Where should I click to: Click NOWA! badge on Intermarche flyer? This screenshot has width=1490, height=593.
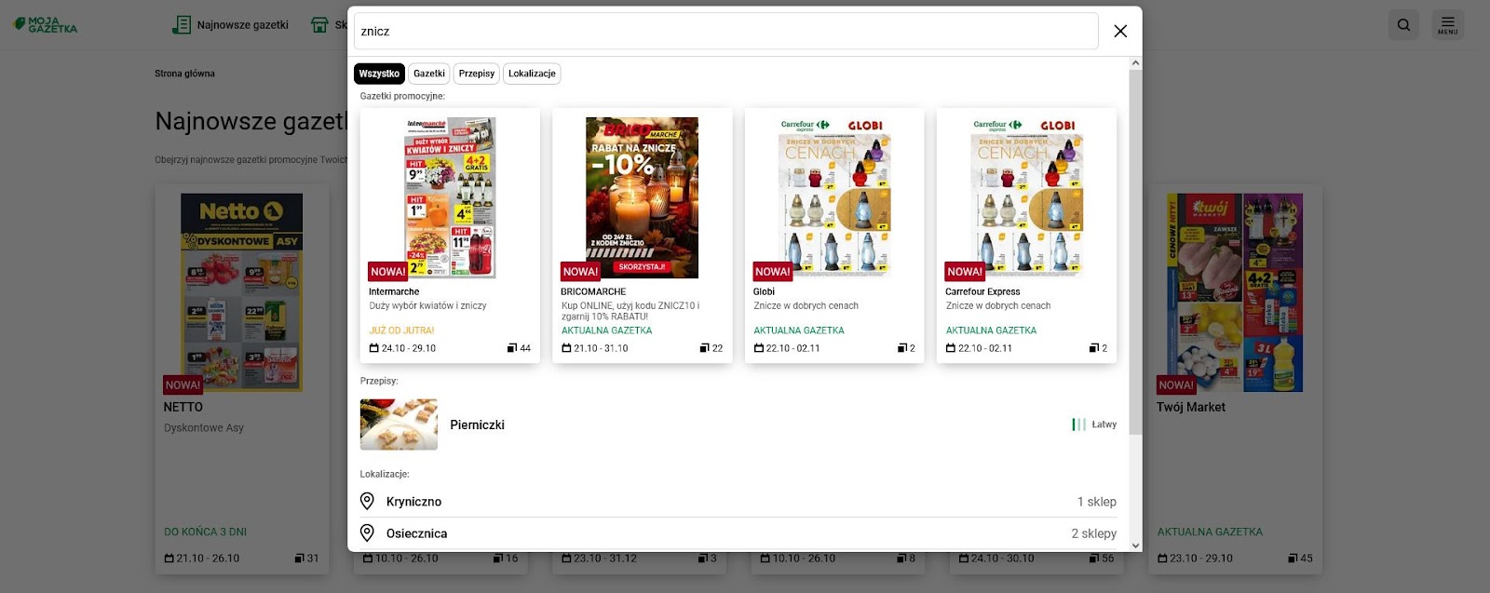[x=388, y=271]
